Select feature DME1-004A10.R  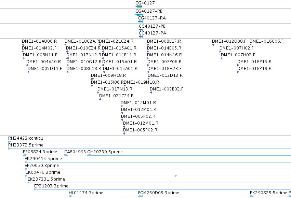[44, 62]
